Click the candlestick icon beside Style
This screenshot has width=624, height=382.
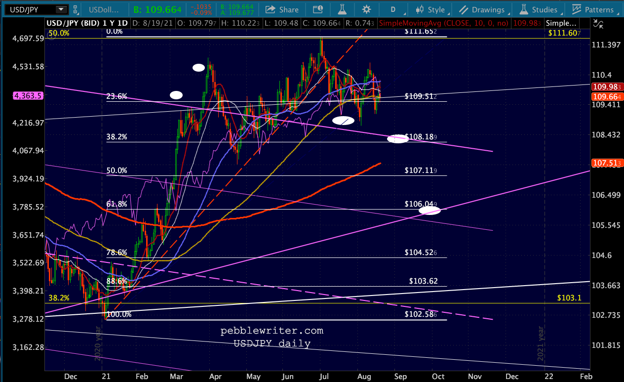click(420, 9)
